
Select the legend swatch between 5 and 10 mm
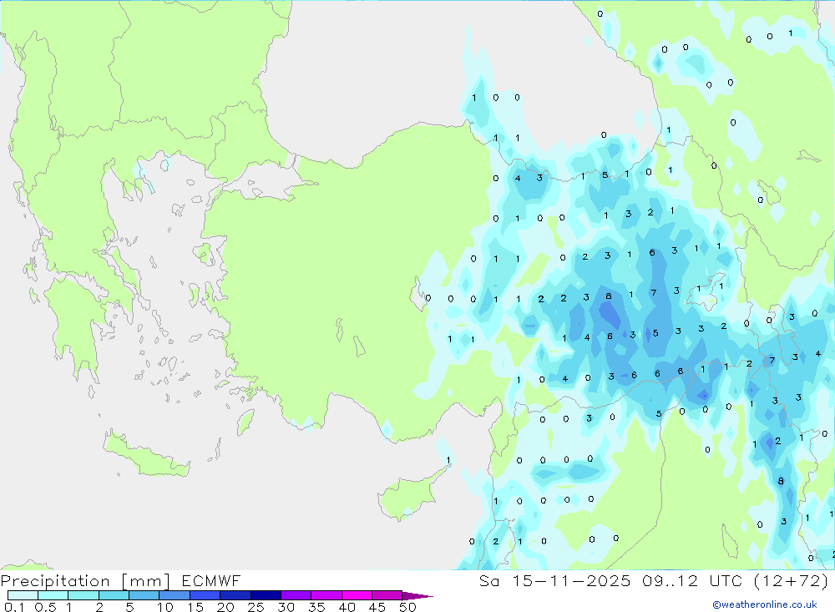click(x=144, y=595)
